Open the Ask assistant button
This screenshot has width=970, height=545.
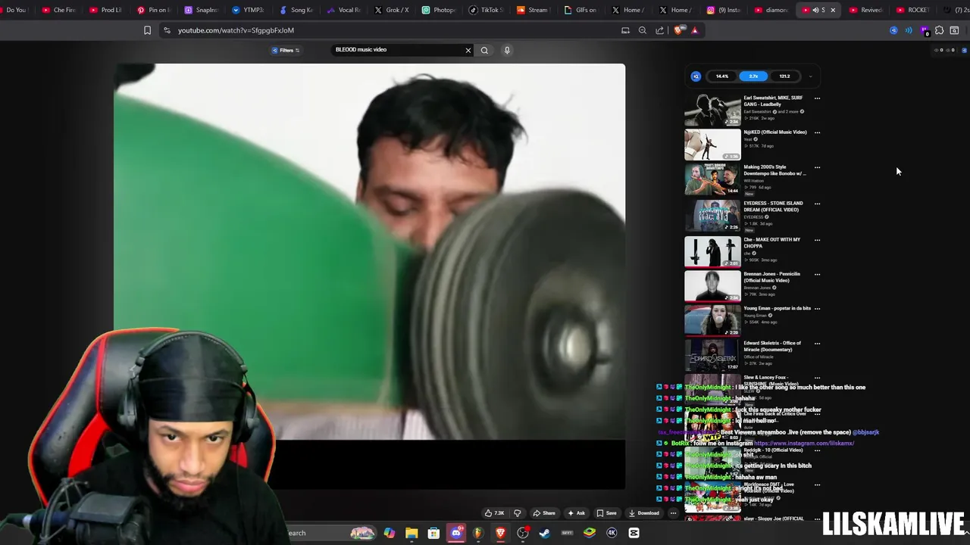tap(577, 513)
